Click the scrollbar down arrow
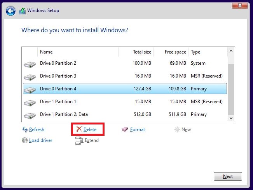This screenshot has width=253, height=190. coord(231,118)
